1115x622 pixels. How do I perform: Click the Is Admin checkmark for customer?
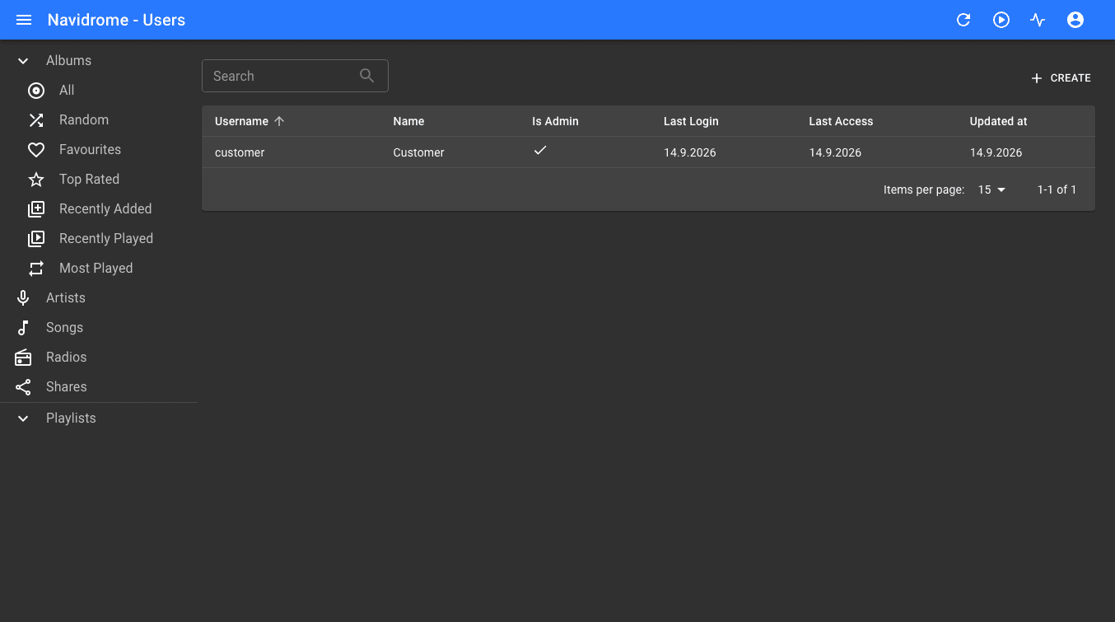(540, 151)
